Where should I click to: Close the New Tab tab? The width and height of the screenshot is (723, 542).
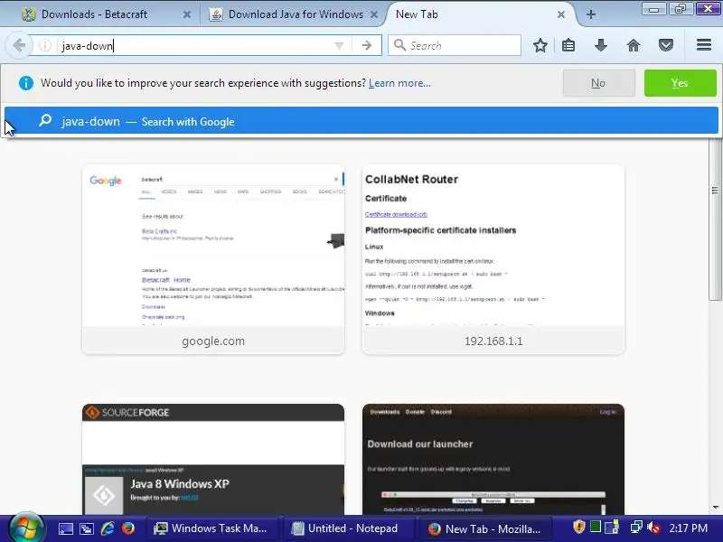[560, 14]
